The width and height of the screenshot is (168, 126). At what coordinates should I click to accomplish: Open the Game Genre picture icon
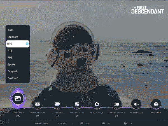(x=18, y=99)
